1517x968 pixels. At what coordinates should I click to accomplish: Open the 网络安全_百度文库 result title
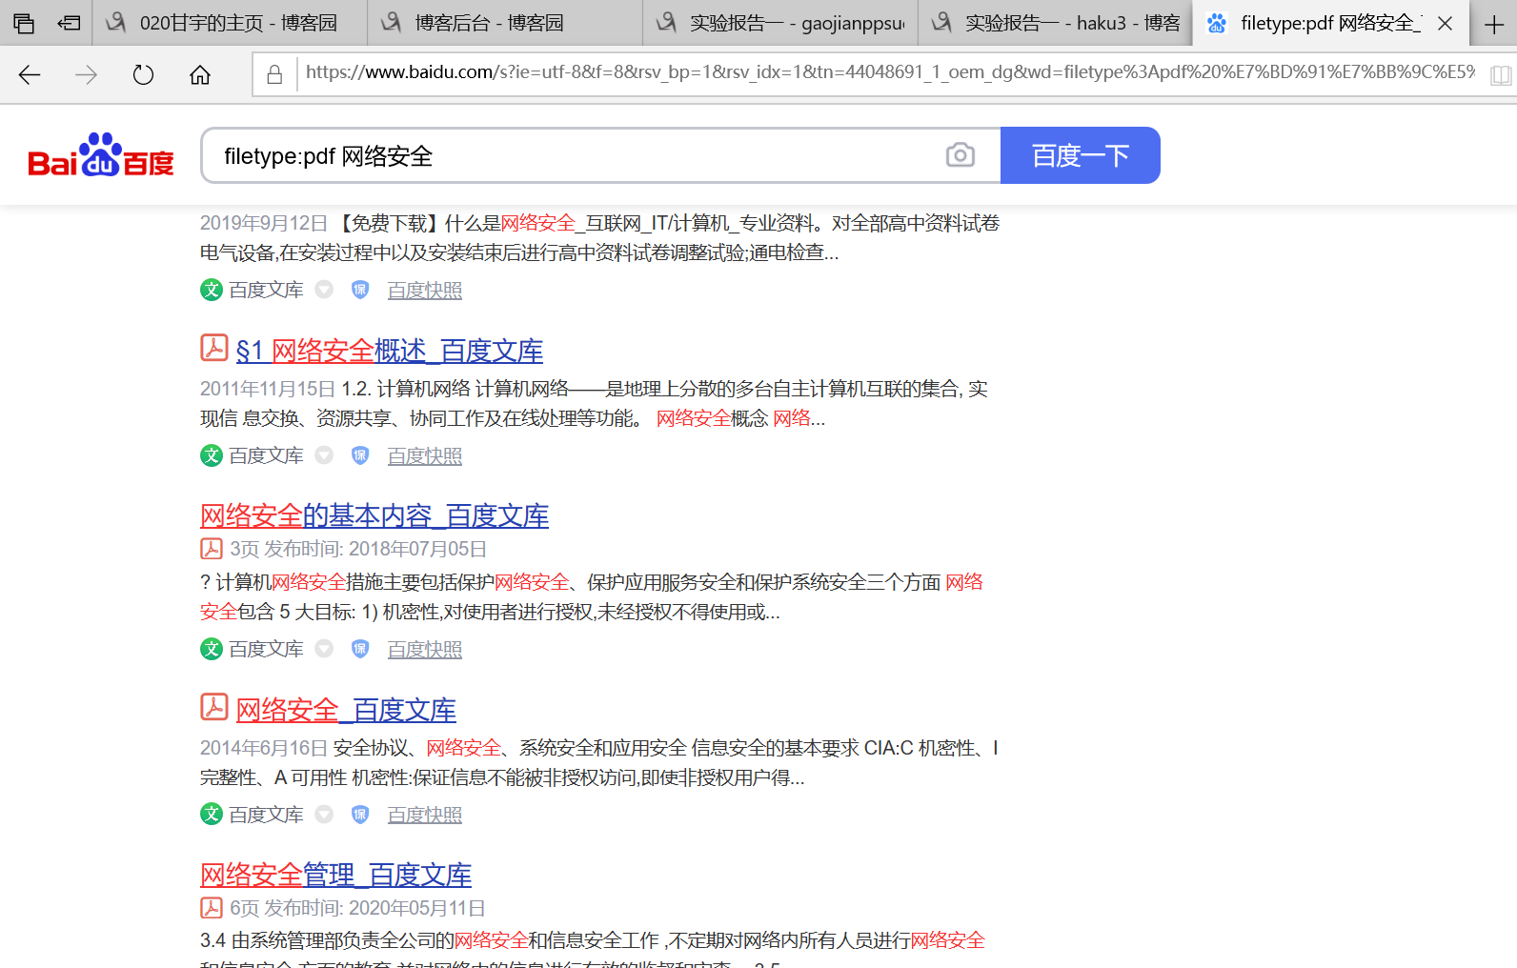(346, 710)
